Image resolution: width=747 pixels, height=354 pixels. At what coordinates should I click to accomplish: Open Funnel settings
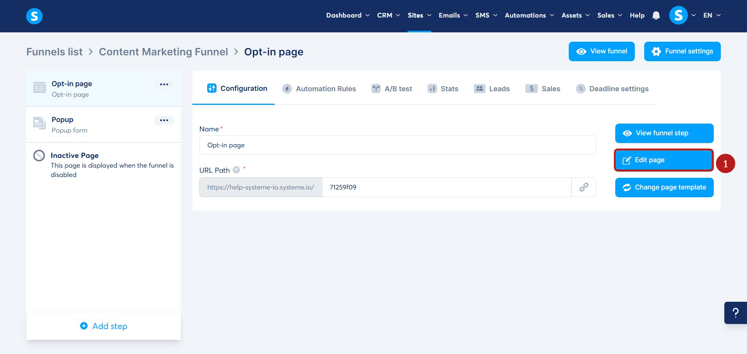[682, 51]
